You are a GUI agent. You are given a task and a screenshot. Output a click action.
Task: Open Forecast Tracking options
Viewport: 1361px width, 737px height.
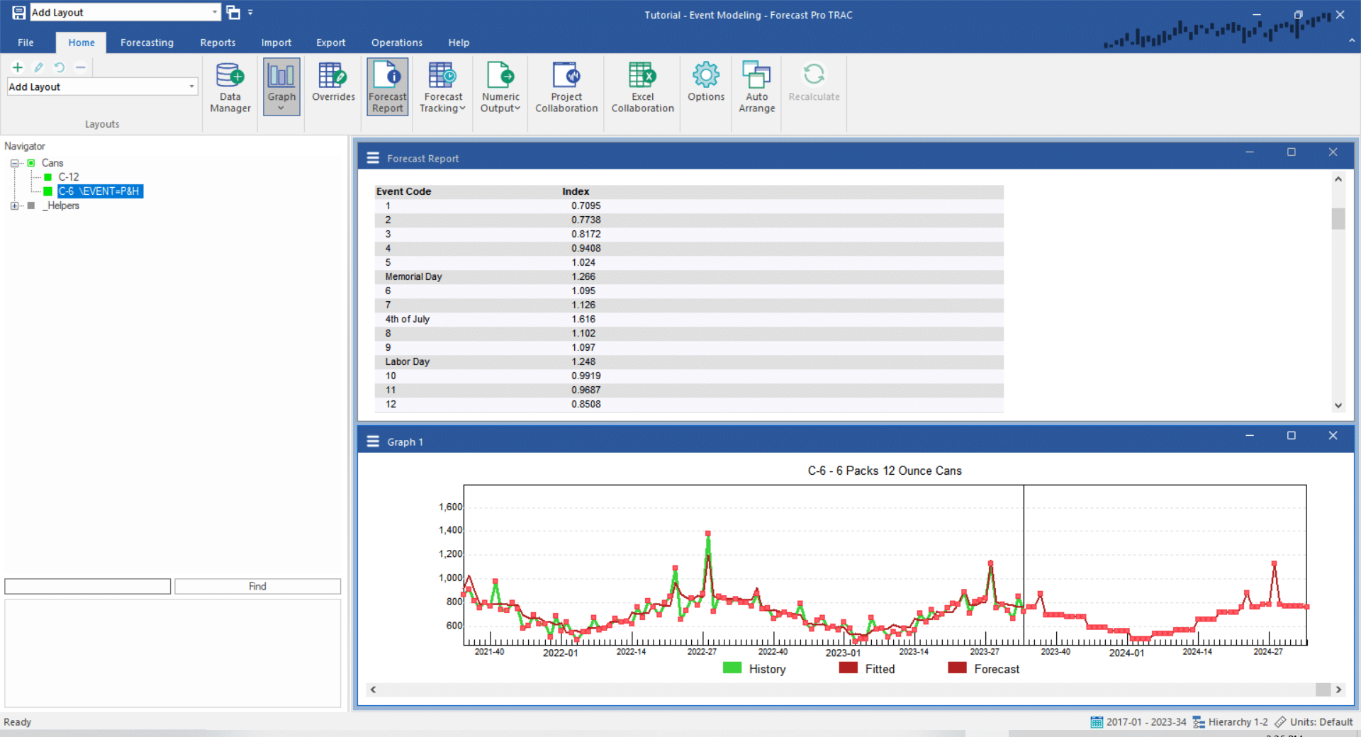443,87
